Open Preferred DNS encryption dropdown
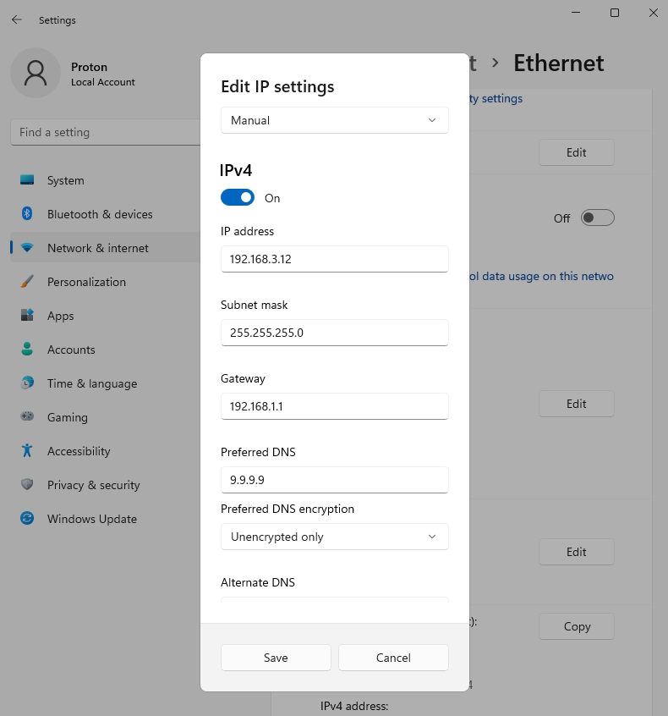The width and height of the screenshot is (668, 716). 335,537
